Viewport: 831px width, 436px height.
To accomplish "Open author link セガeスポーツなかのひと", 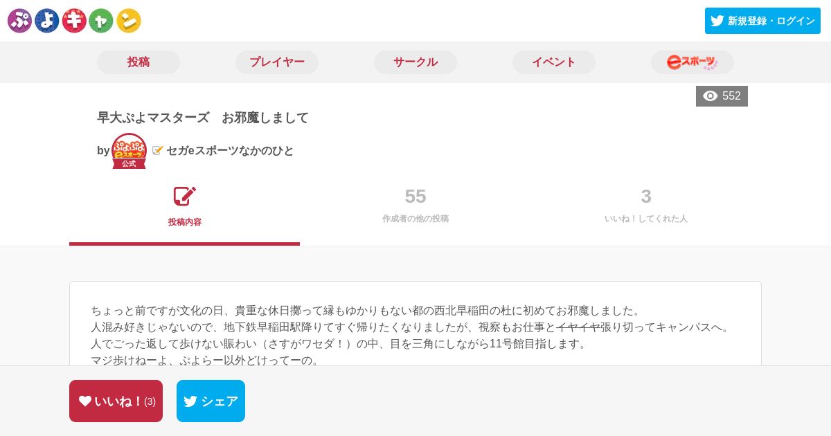I will tap(230, 151).
